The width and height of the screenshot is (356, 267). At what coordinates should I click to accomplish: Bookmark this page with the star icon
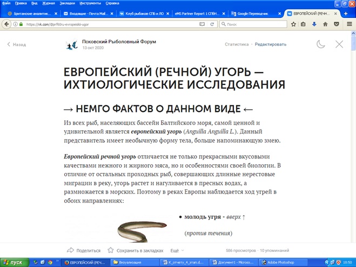click(293, 24)
